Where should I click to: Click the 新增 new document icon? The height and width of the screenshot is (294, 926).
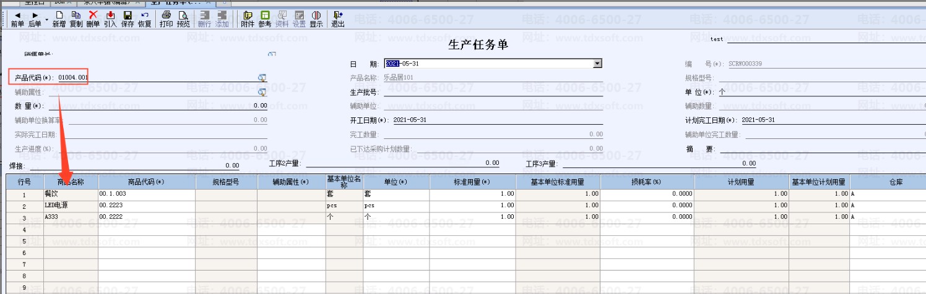click(59, 19)
